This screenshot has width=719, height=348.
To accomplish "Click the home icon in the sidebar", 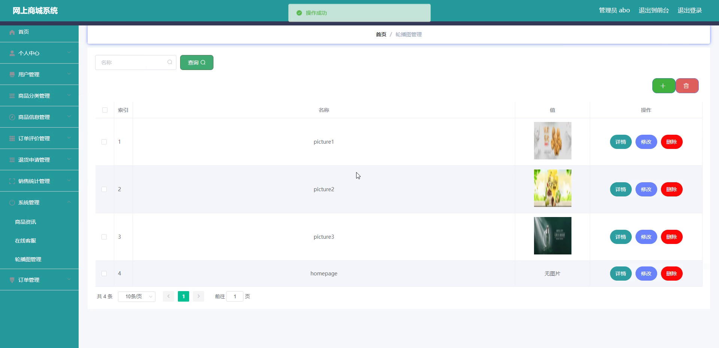I will pos(12,32).
